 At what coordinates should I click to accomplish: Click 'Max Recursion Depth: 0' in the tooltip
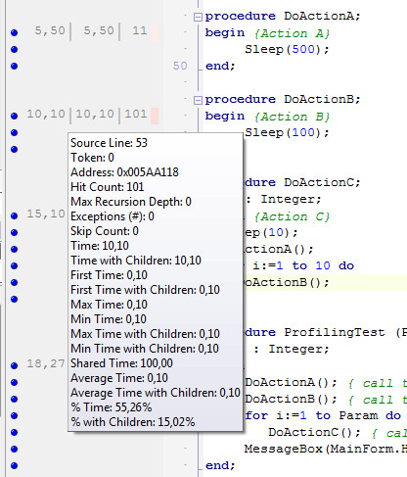coord(131,202)
